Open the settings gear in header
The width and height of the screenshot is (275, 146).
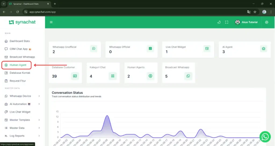click(267, 22)
